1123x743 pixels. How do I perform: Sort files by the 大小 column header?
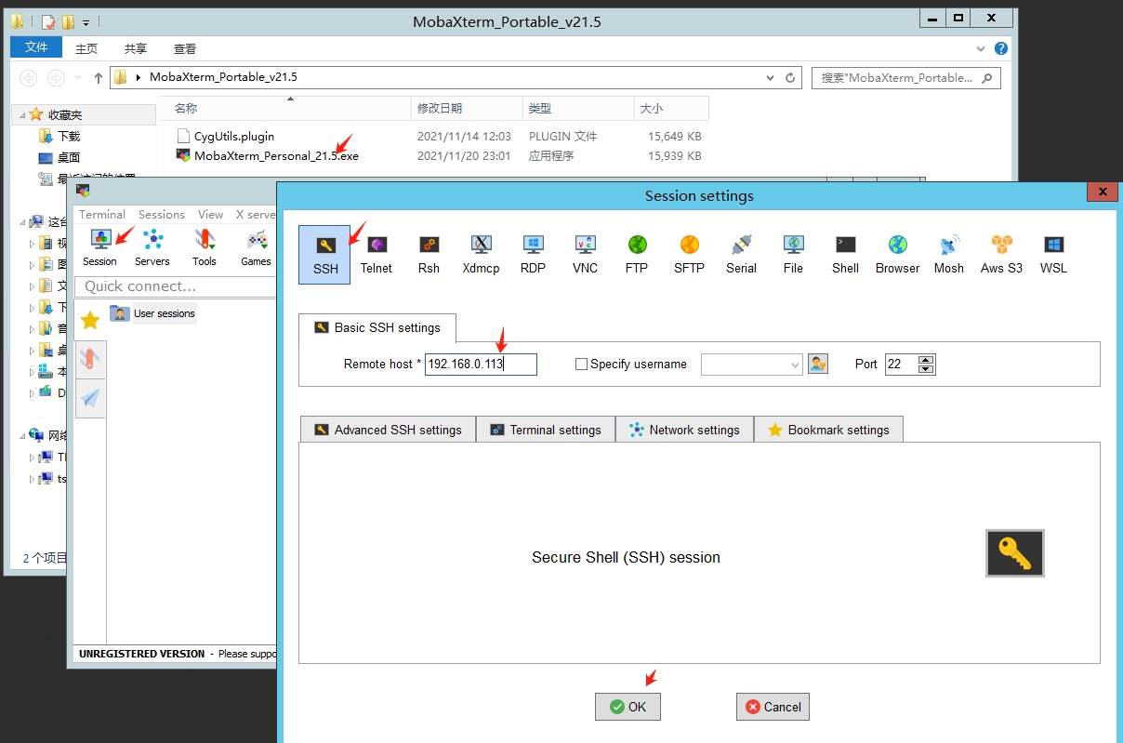(671, 109)
